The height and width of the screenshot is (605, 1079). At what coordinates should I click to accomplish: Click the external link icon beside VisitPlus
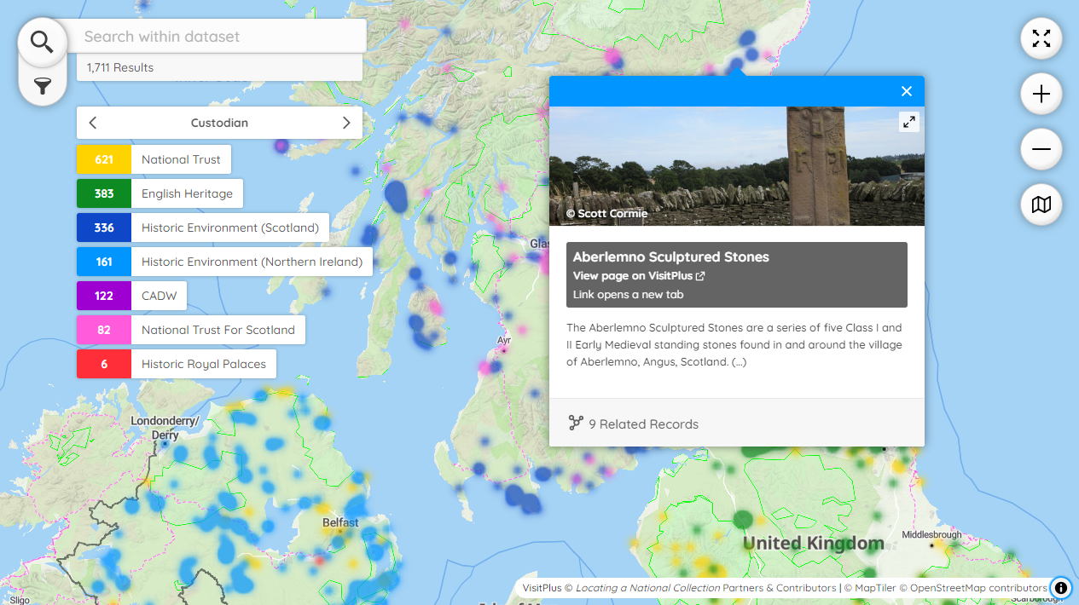(700, 276)
